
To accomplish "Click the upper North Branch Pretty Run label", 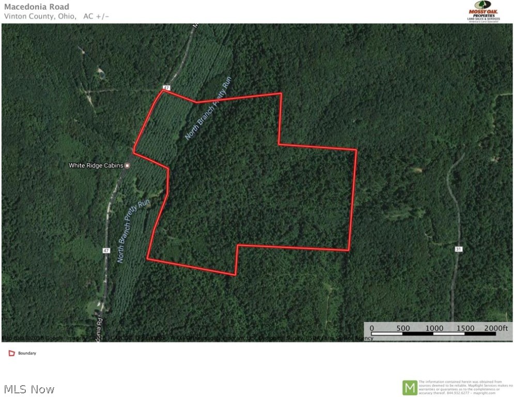I will click(208, 108).
